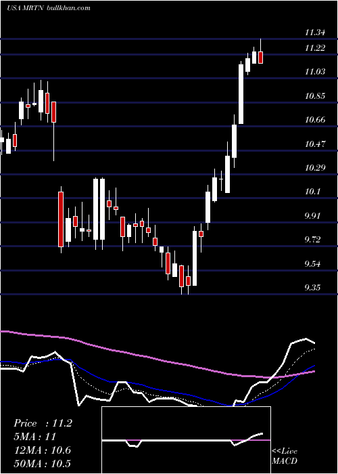Viewport: 338px width, 474px height.
Task: Click the 11.34 price level label
Action: [315, 33]
